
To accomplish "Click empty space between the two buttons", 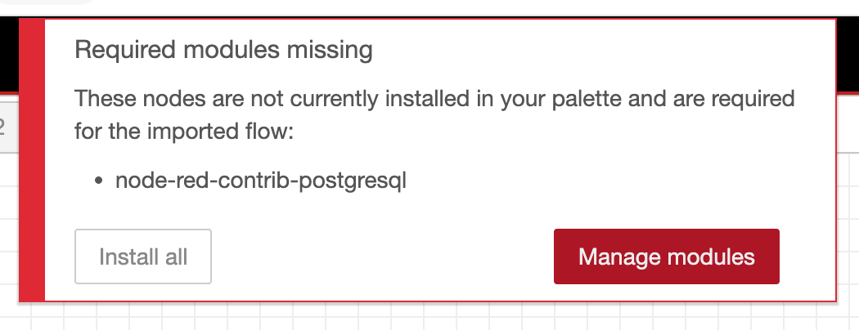I will click(382, 256).
